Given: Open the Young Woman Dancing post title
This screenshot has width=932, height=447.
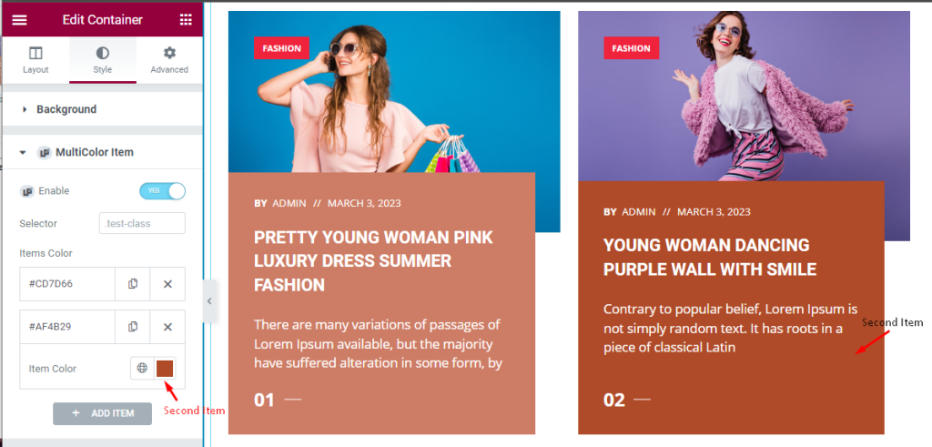Looking at the screenshot, I should (710, 257).
